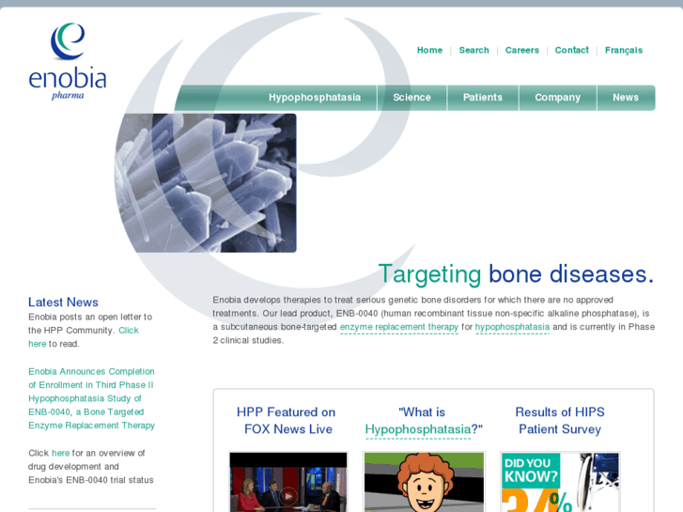The image size is (683, 512).
Task: Go to the Home link
Action: 429,50
